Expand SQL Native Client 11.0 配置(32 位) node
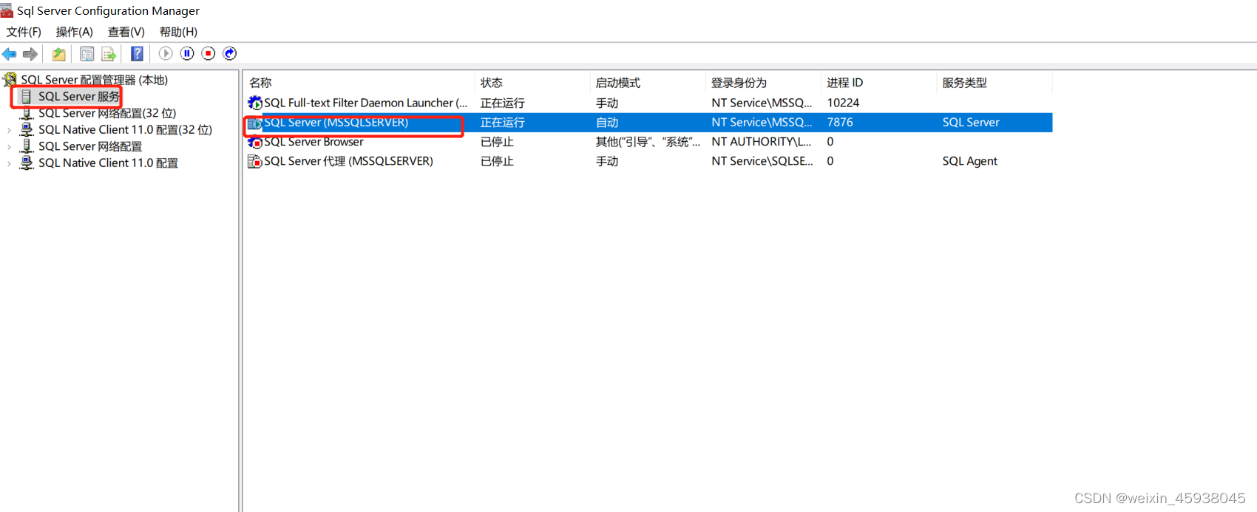Viewport: 1257px width, 512px height. click(x=9, y=130)
